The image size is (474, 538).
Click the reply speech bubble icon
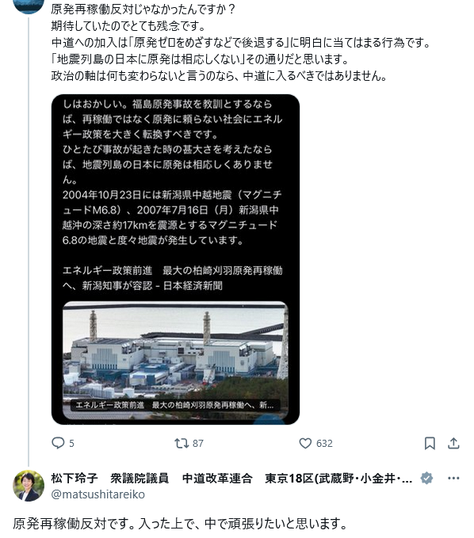pyautogui.click(x=58, y=443)
